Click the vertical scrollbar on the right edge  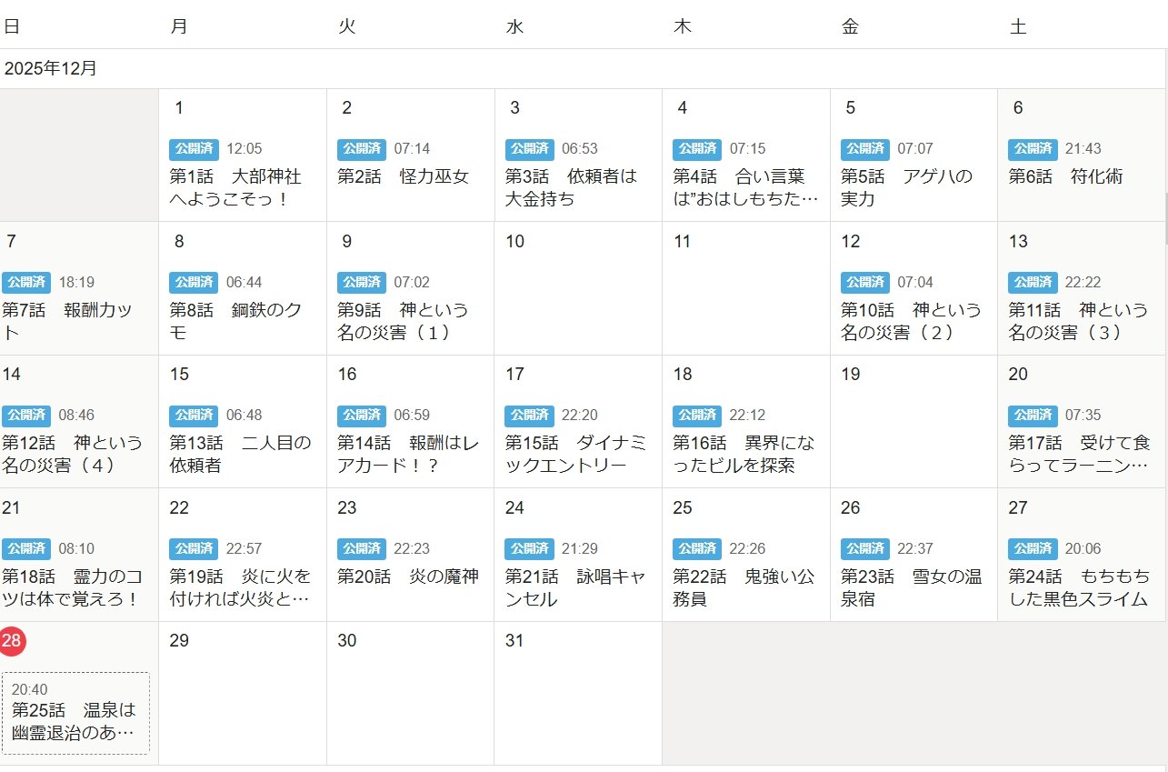tap(1166, 218)
